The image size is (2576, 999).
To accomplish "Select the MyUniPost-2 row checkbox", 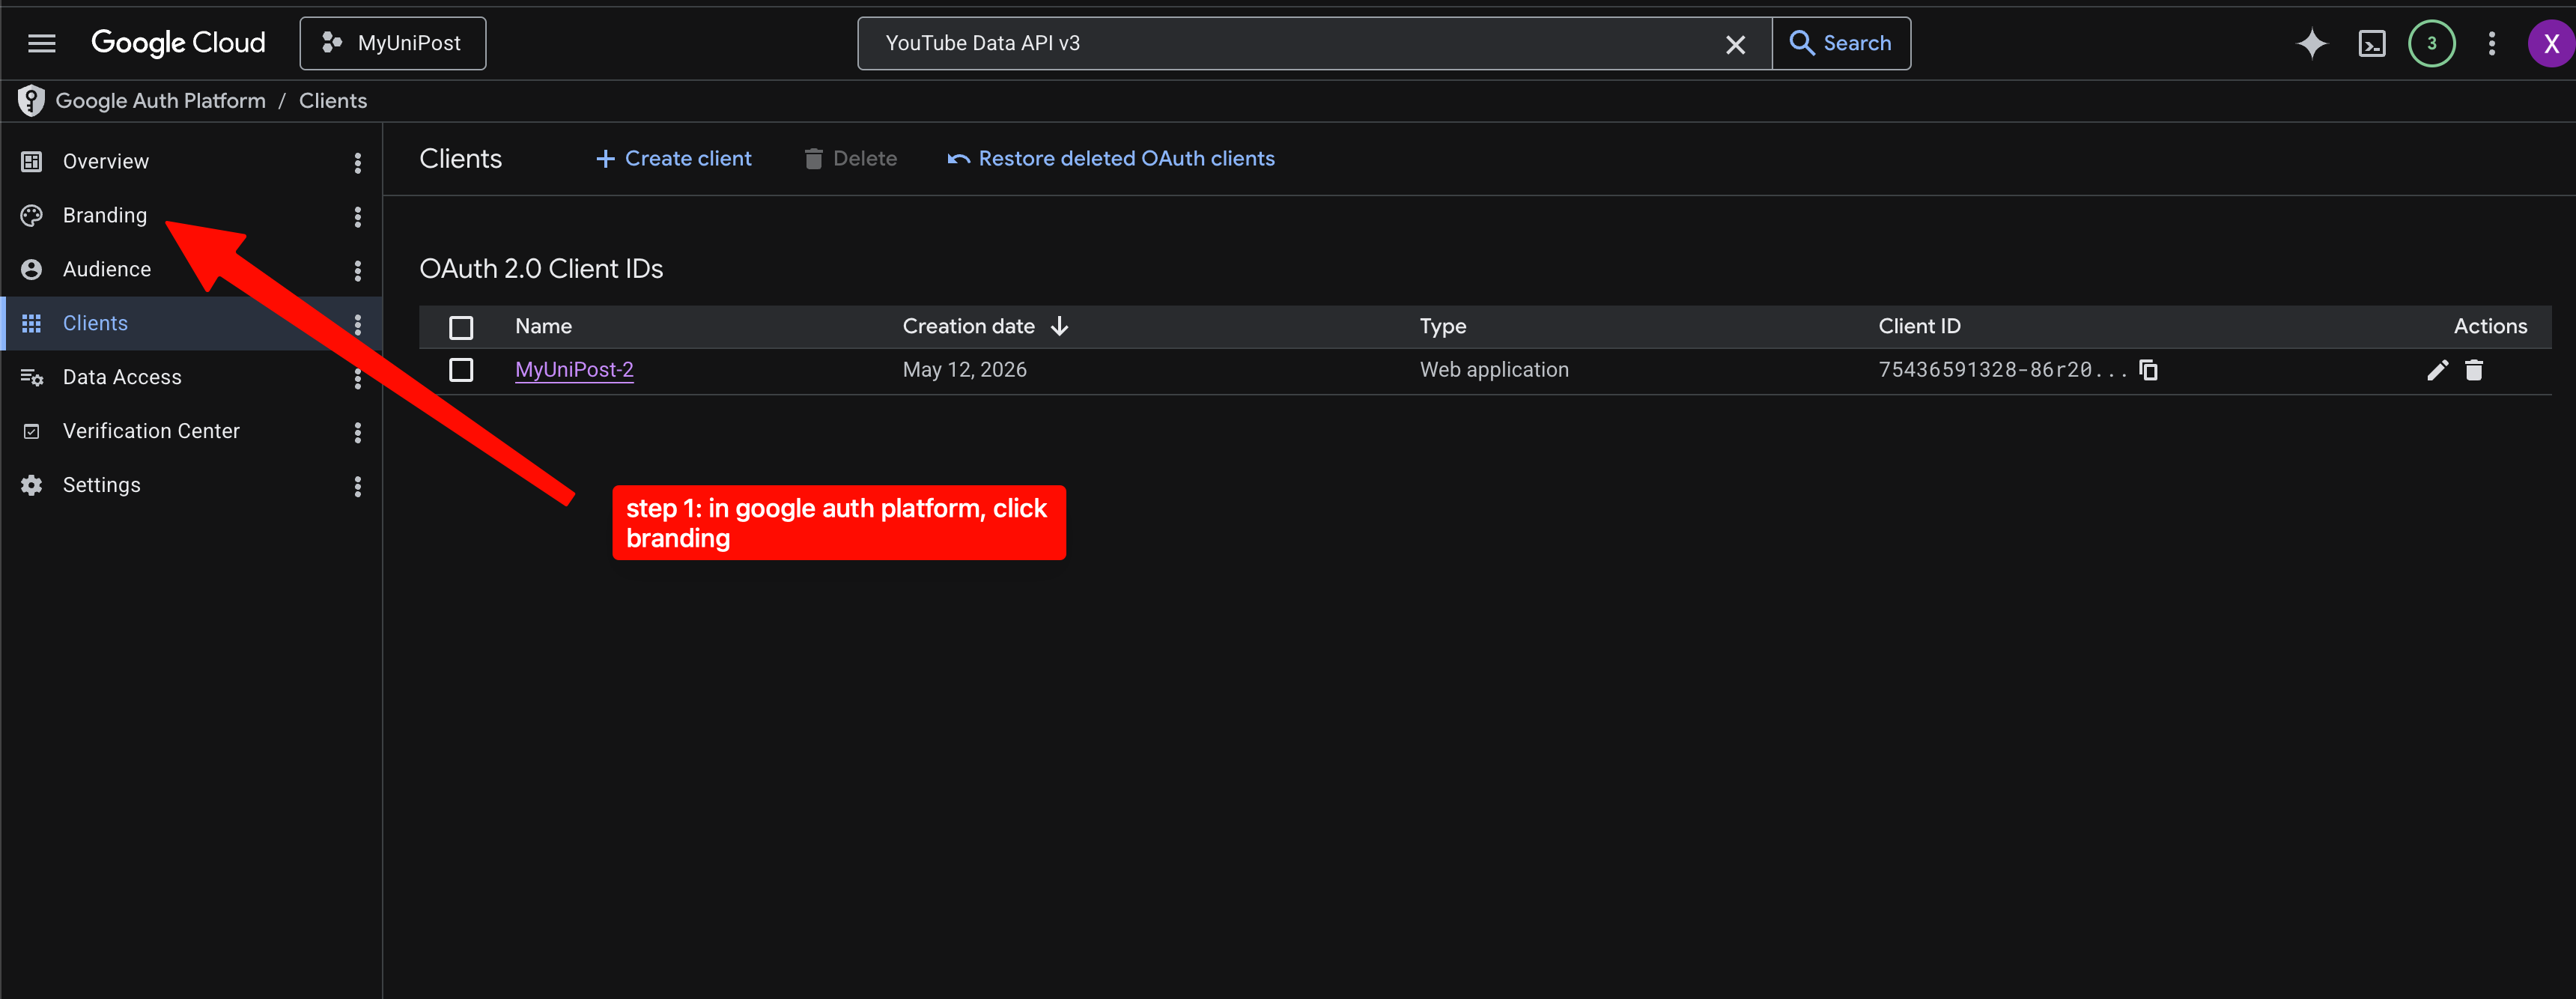I will click(x=461, y=370).
